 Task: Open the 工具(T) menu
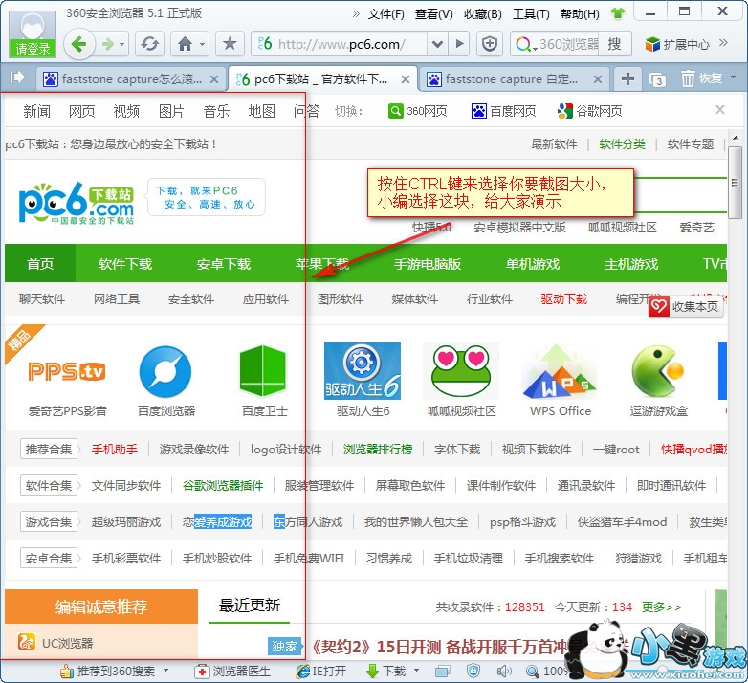pyautogui.click(x=531, y=14)
